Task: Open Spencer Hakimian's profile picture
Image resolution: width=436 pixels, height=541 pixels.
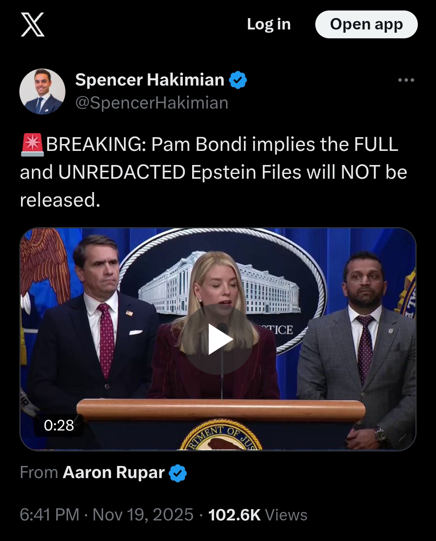Action: coord(42,91)
